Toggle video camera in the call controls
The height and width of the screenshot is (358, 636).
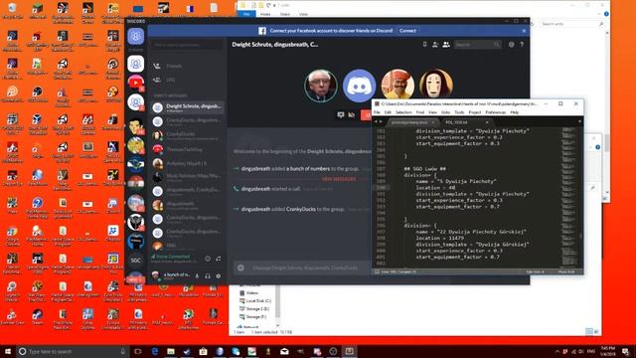click(x=351, y=115)
